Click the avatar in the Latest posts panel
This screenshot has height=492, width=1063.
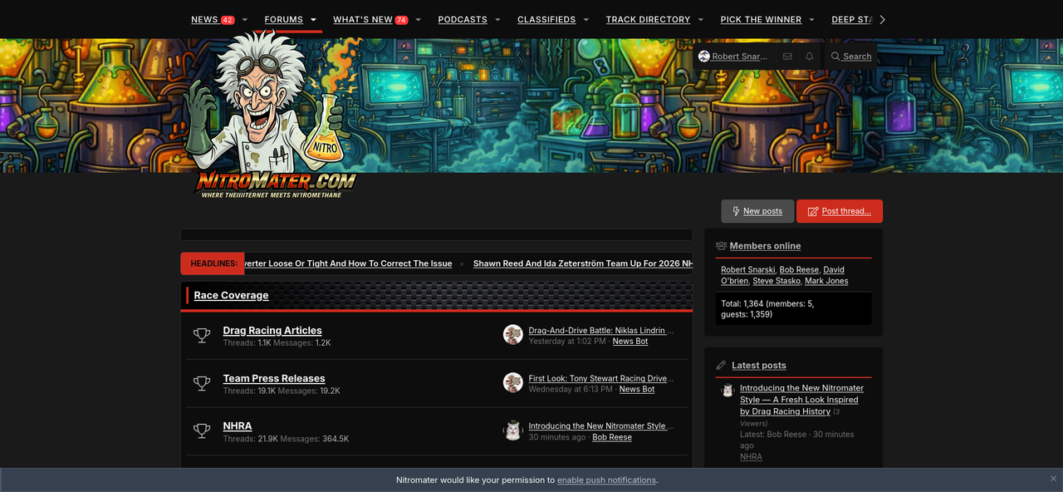point(727,390)
